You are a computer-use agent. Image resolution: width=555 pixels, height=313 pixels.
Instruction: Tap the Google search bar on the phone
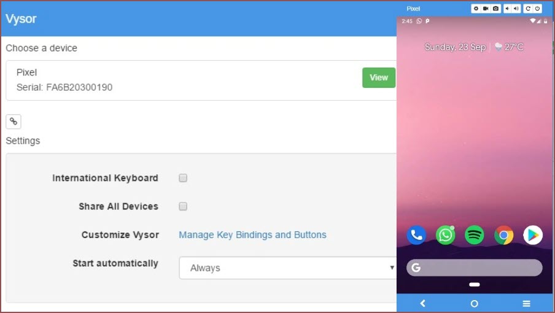pyautogui.click(x=475, y=268)
